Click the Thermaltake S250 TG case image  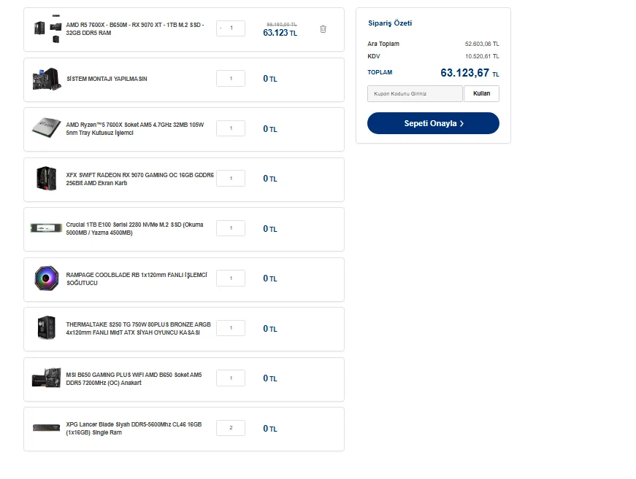tap(46, 328)
